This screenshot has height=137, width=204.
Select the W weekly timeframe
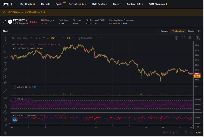44,38
